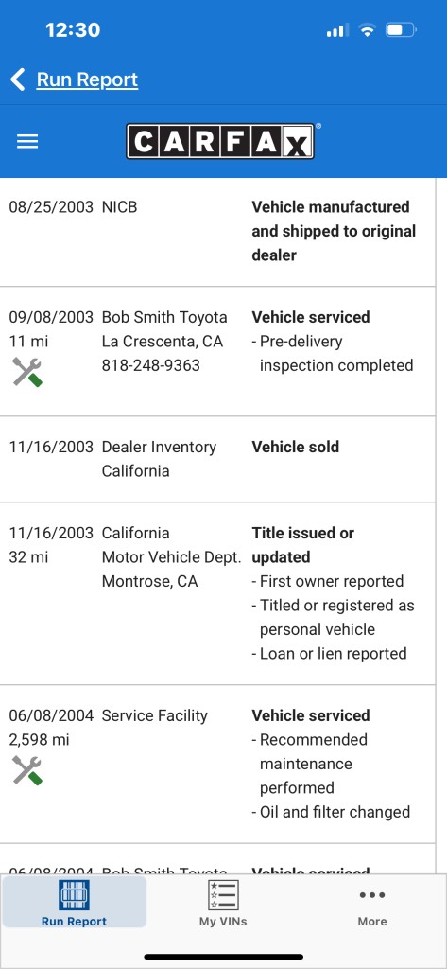Tap the Wi-Fi status icon
The width and height of the screenshot is (447, 969).
[x=368, y=29]
